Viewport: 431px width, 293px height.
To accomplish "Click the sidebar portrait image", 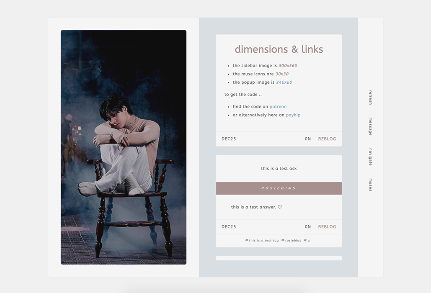I will [124, 147].
